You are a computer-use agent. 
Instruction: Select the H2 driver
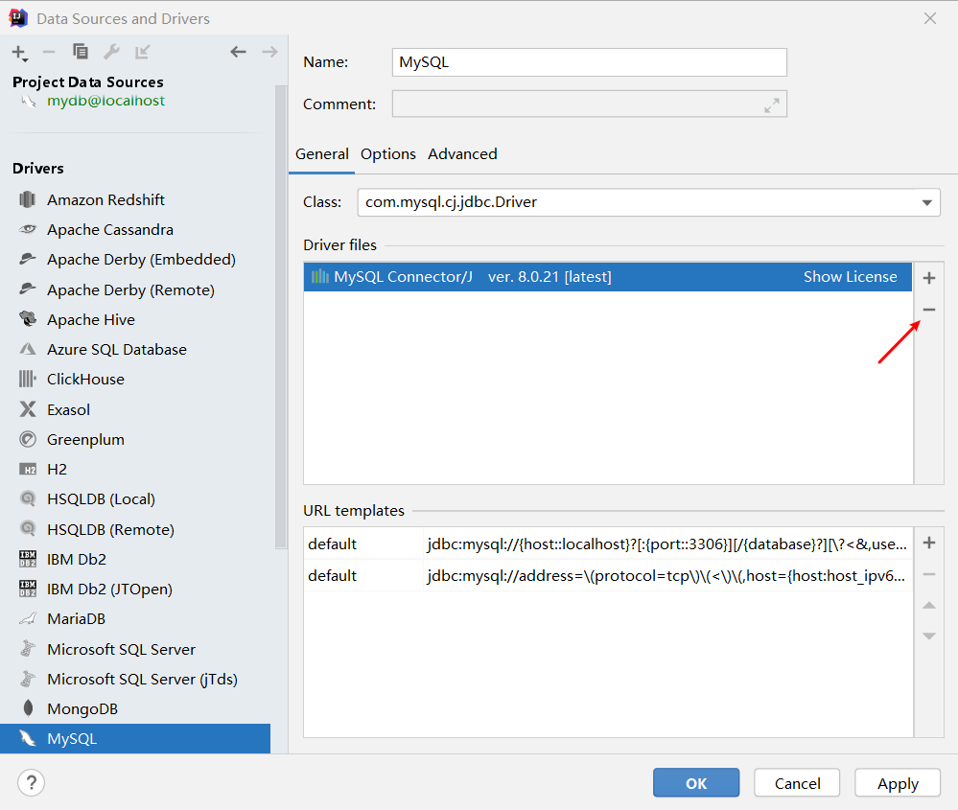pos(135,469)
